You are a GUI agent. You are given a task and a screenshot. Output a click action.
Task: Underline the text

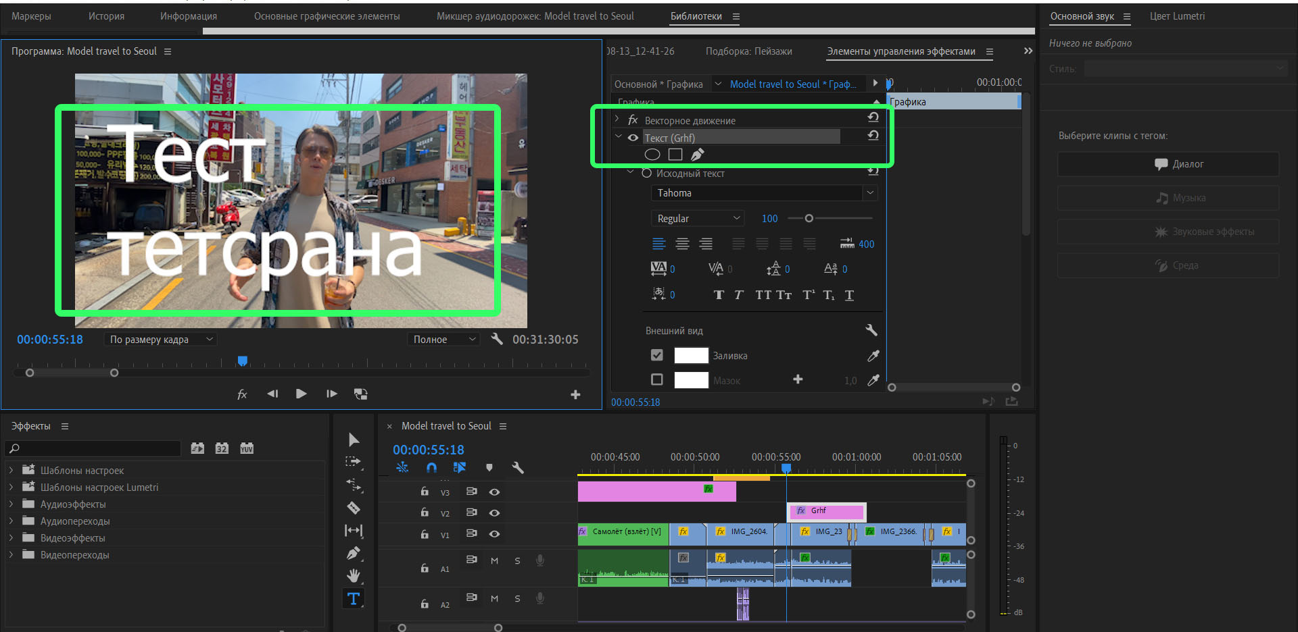click(x=850, y=295)
